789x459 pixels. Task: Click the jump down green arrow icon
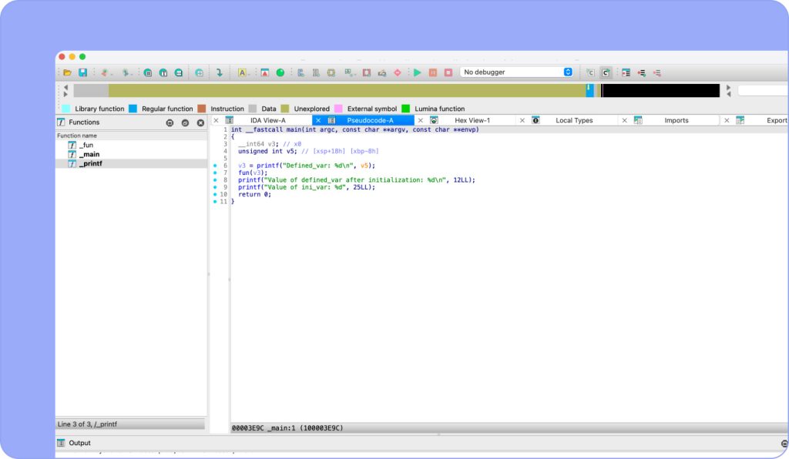pyautogui.click(x=220, y=72)
